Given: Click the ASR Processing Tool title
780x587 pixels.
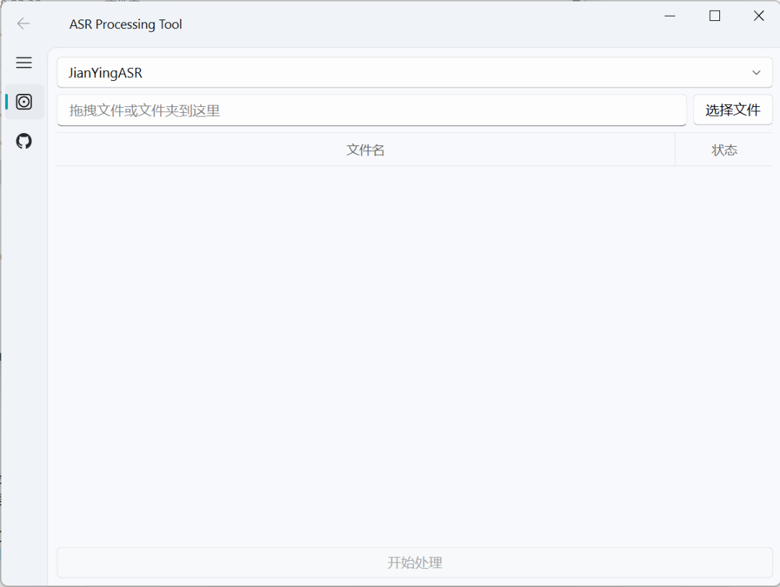Looking at the screenshot, I should 125,24.
